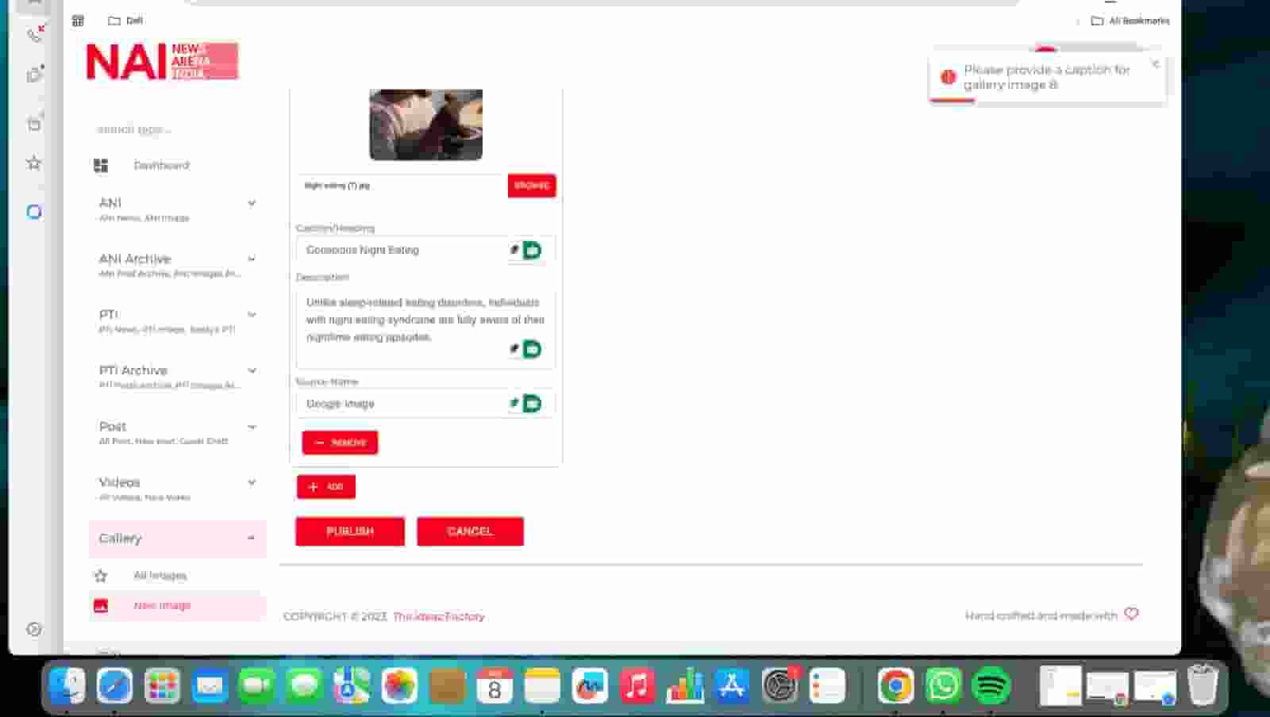Open the Post menu in sidebar

(113, 427)
